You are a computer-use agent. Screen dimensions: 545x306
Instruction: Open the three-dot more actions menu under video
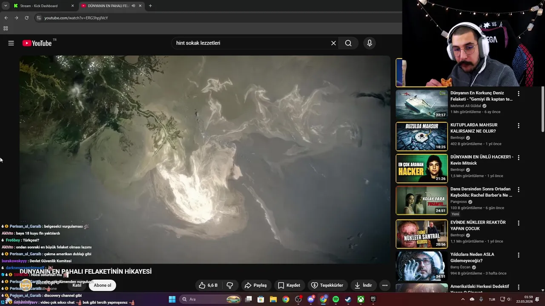click(x=385, y=285)
